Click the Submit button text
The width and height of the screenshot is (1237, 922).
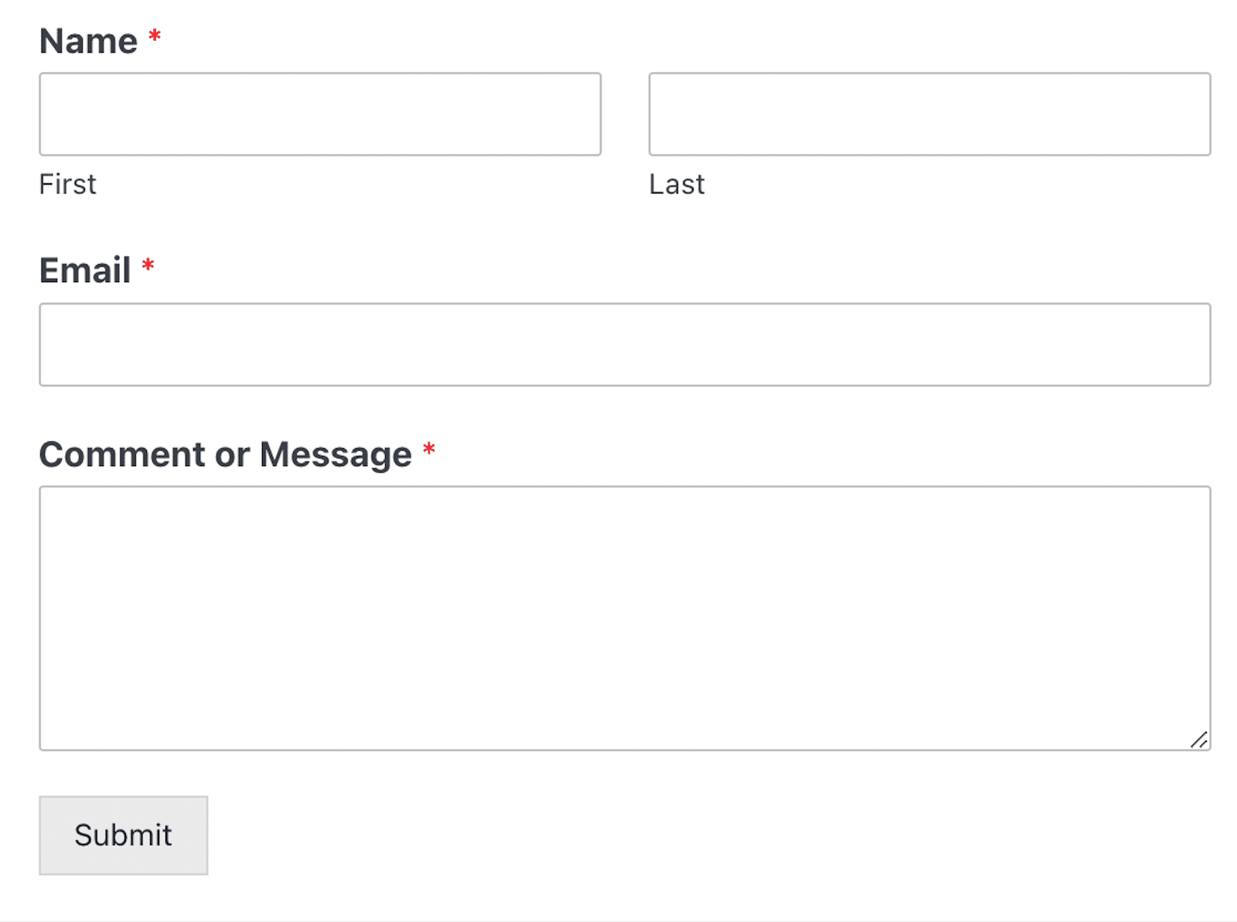(x=122, y=835)
